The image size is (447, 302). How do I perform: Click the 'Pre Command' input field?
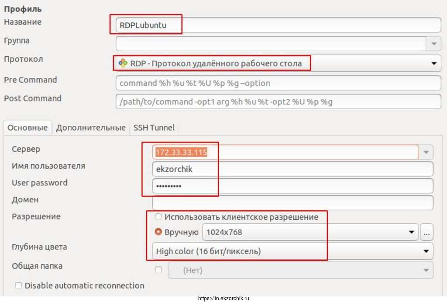[278, 83]
